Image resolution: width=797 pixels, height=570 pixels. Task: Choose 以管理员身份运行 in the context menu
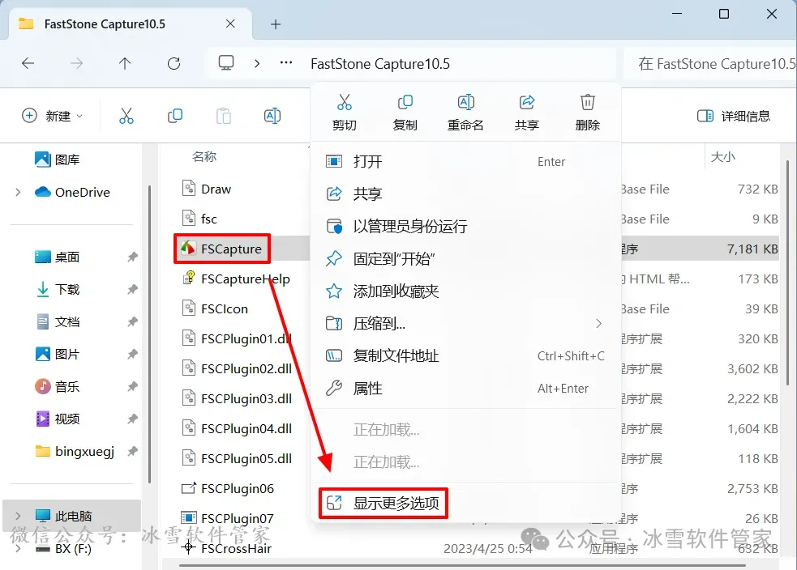[x=465, y=227]
